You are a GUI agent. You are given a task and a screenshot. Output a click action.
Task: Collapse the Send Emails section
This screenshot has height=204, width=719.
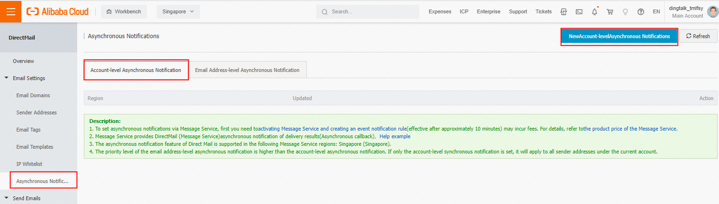pos(26,198)
